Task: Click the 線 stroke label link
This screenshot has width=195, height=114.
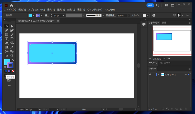Action: 47,15
